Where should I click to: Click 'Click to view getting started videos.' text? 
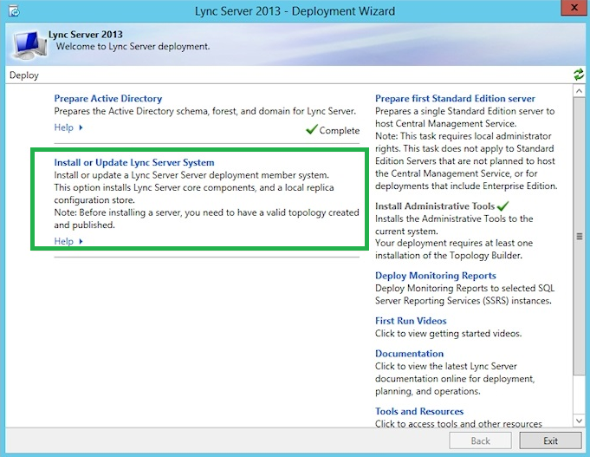pyautogui.click(x=448, y=333)
